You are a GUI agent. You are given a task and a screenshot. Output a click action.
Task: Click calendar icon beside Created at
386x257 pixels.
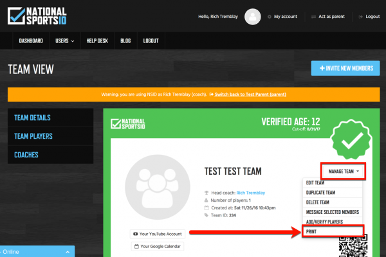(207, 208)
